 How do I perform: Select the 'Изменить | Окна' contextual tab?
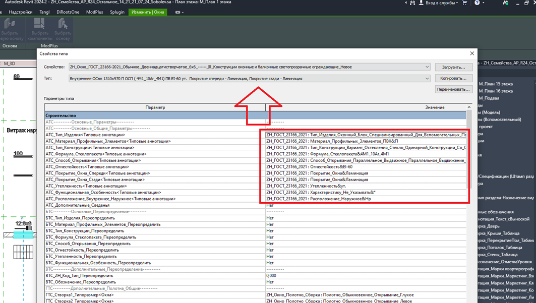(148, 12)
